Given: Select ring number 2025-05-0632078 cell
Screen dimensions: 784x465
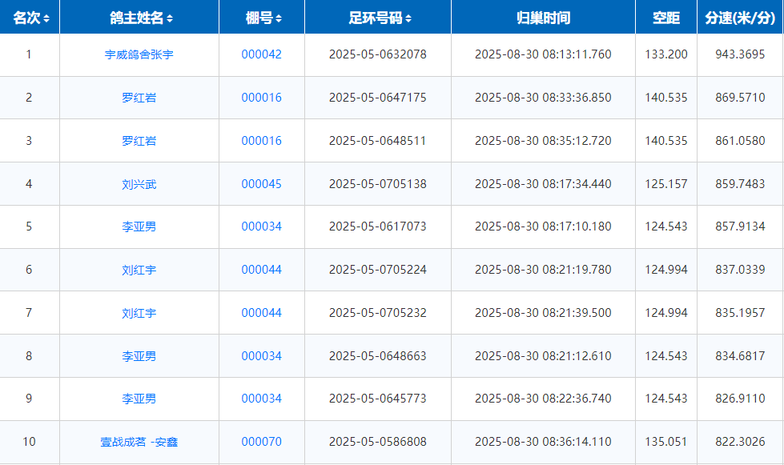Looking at the screenshot, I should pyautogui.click(x=377, y=54).
